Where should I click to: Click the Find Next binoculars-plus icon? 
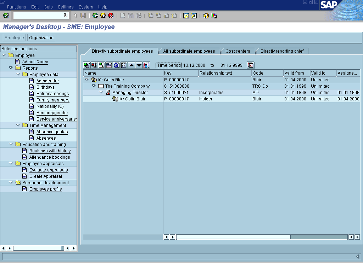[139, 16]
